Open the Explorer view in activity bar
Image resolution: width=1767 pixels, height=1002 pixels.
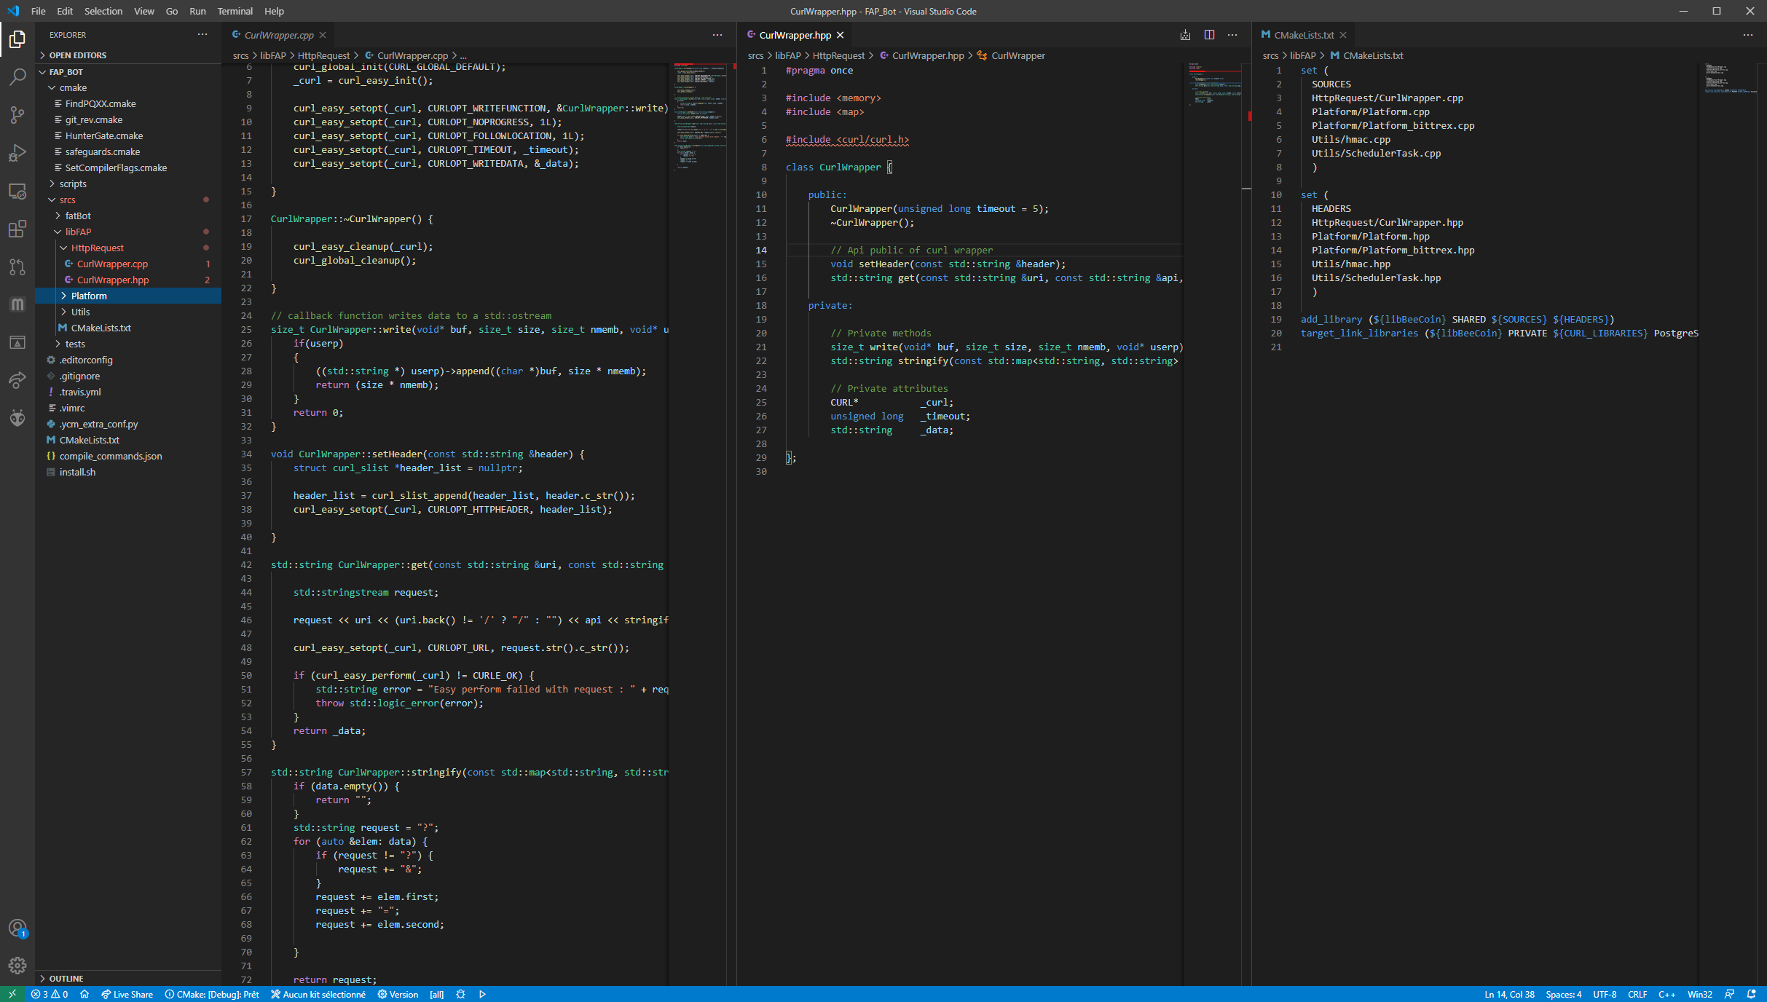[17, 39]
